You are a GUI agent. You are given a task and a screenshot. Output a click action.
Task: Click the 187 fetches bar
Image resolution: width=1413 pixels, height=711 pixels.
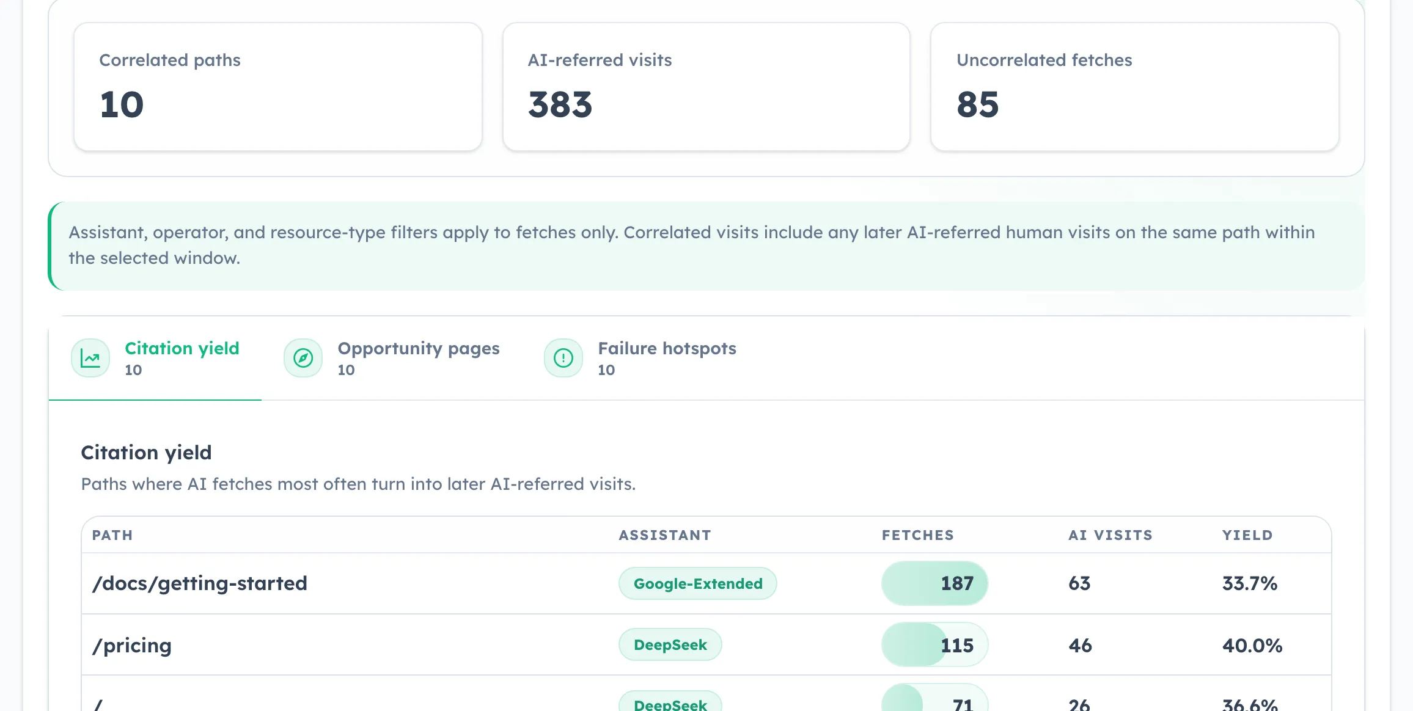[934, 583]
